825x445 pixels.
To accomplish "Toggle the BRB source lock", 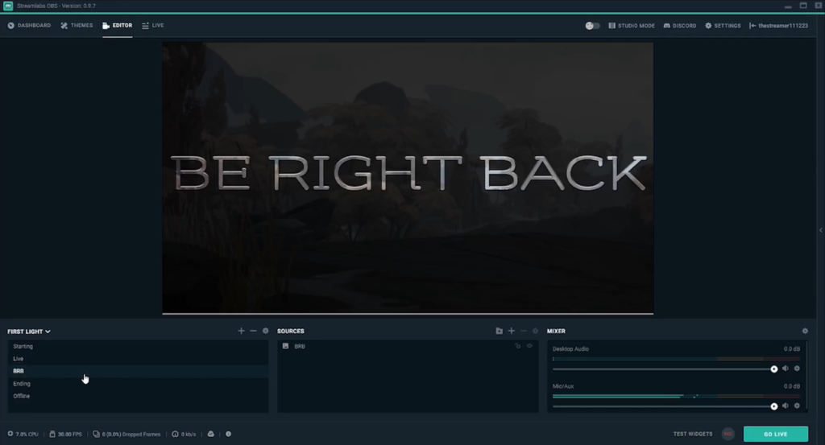I will tap(518, 346).
